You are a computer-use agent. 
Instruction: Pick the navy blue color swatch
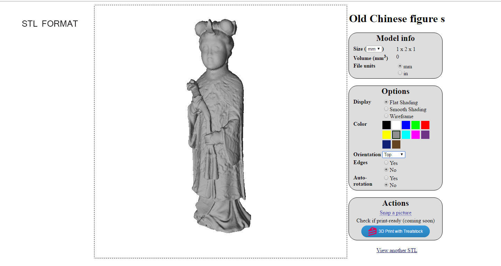[x=387, y=144]
